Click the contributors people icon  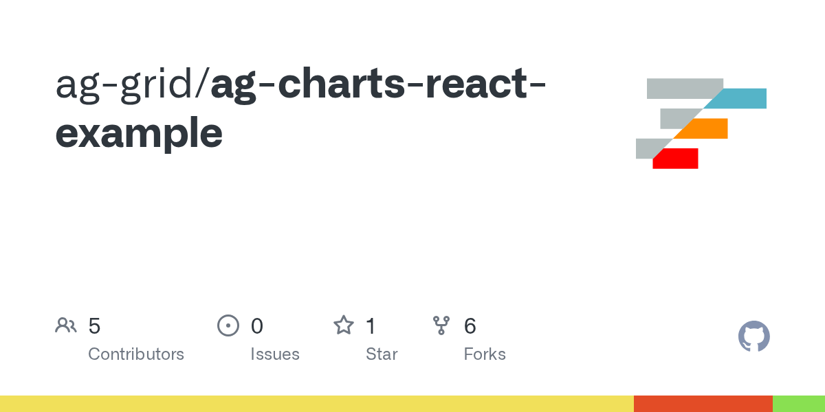click(66, 325)
